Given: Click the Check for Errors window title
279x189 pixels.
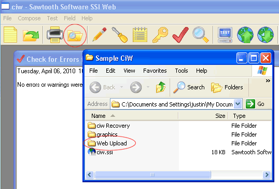Looking at the screenshot, I should 54,59.
